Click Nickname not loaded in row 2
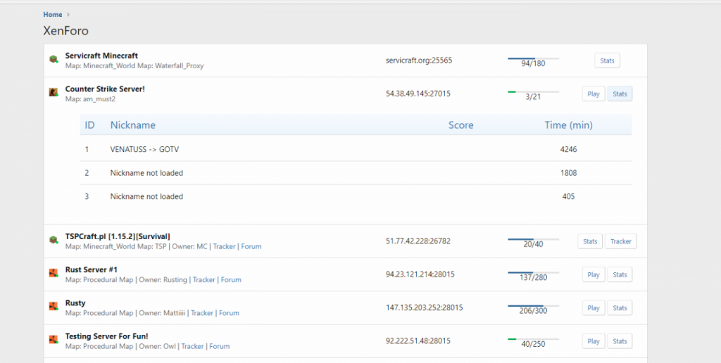The width and height of the screenshot is (721, 363). click(146, 173)
